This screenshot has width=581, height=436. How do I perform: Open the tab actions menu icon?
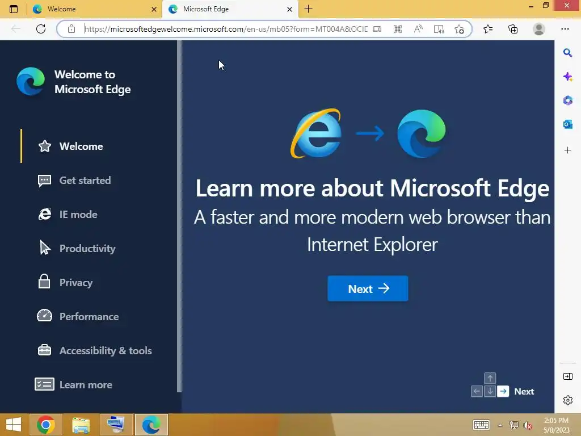(x=14, y=9)
